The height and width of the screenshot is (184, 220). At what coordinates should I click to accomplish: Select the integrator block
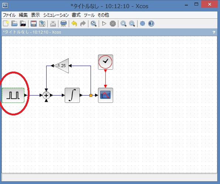[72, 95]
